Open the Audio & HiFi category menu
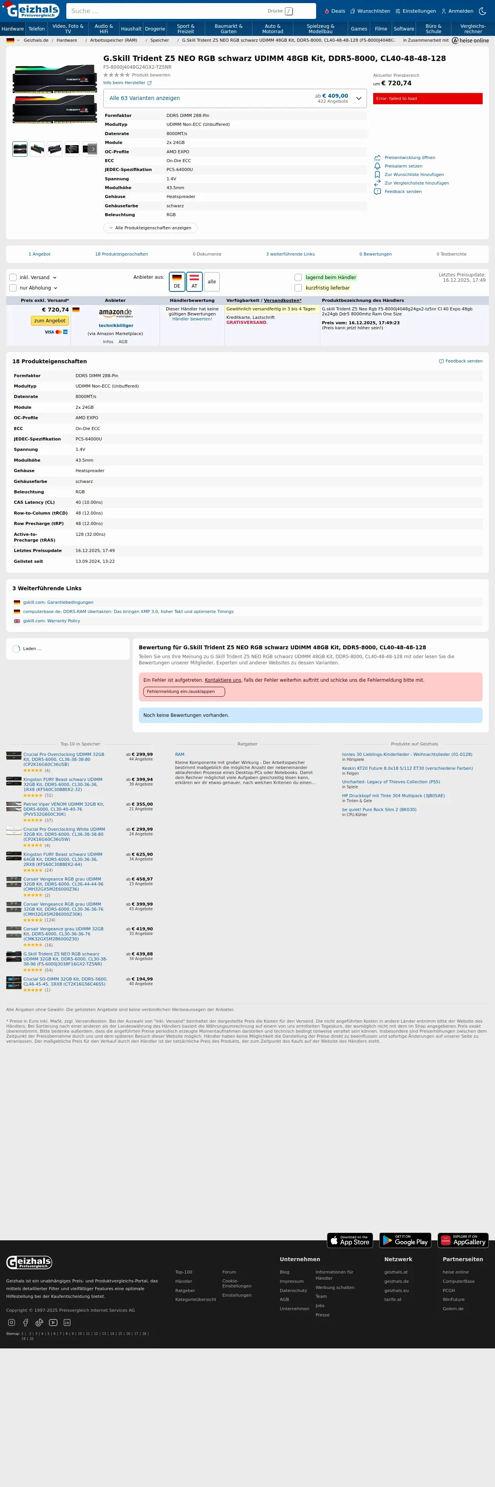Screen dimensions: 495x1487 click(x=104, y=29)
